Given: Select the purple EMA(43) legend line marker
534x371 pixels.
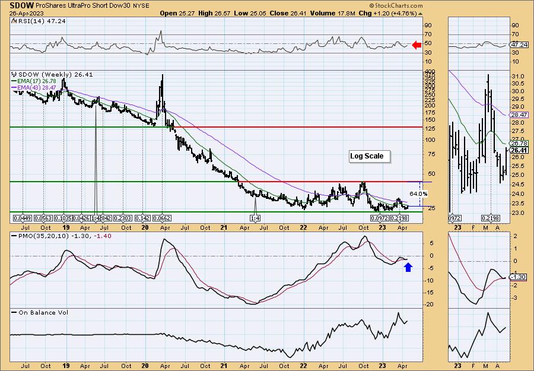Looking at the screenshot, I should (14, 87).
